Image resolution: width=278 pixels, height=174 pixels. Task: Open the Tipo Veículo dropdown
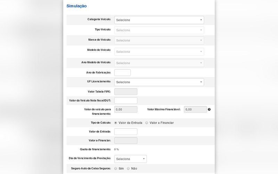click(x=159, y=30)
